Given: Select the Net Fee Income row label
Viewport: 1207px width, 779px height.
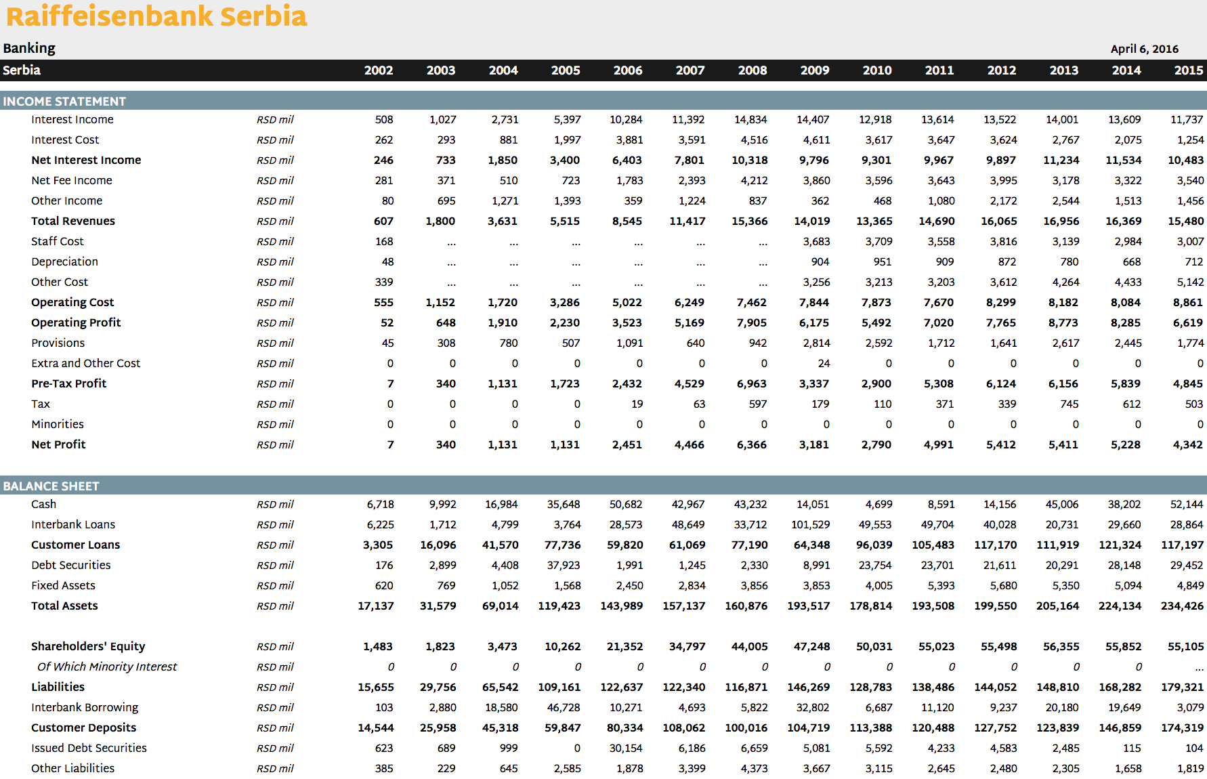Looking at the screenshot, I should click(72, 181).
